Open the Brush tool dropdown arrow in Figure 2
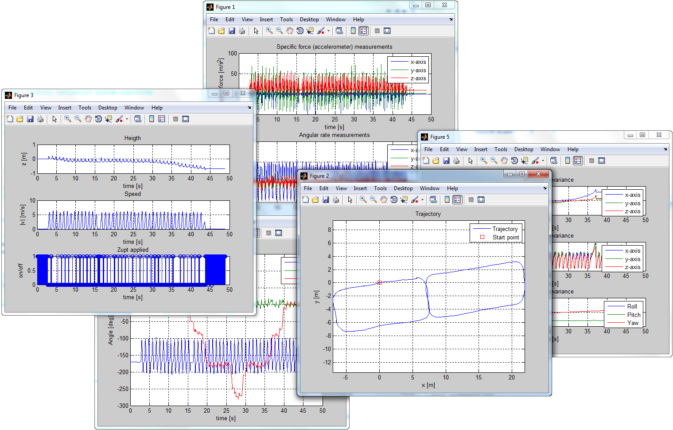This screenshot has width=673, height=430. click(422, 200)
